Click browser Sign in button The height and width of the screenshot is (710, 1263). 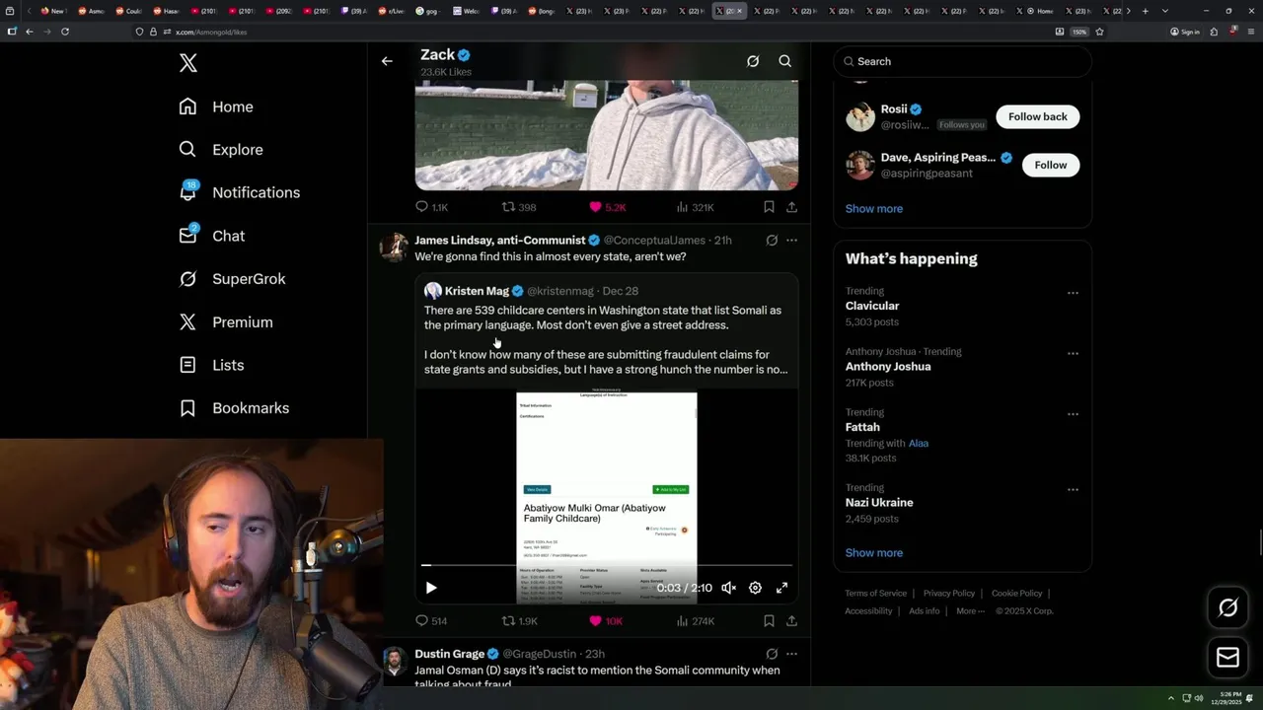pos(1184,32)
